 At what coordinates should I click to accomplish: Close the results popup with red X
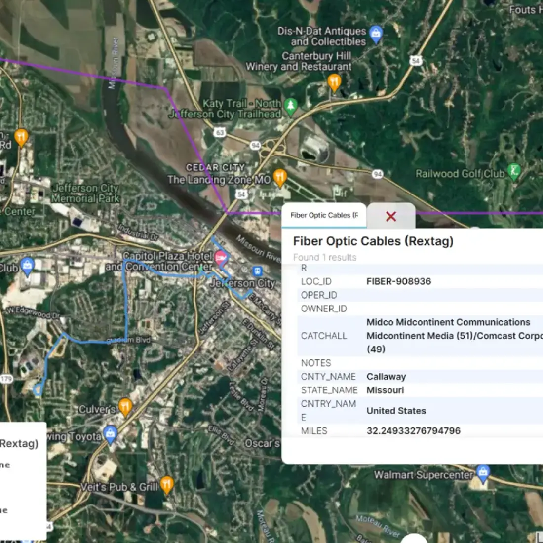click(x=391, y=216)
